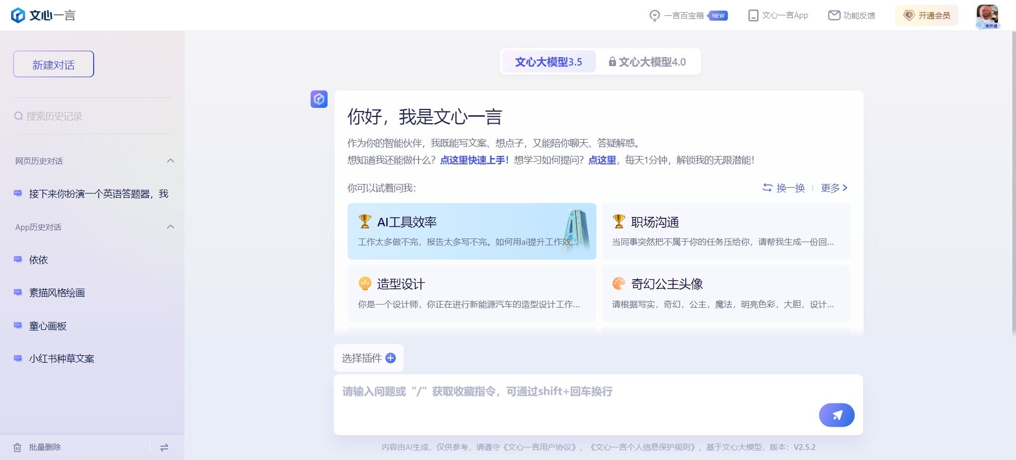Click chat icon beside 小红书种草文案

coord(18,358)
